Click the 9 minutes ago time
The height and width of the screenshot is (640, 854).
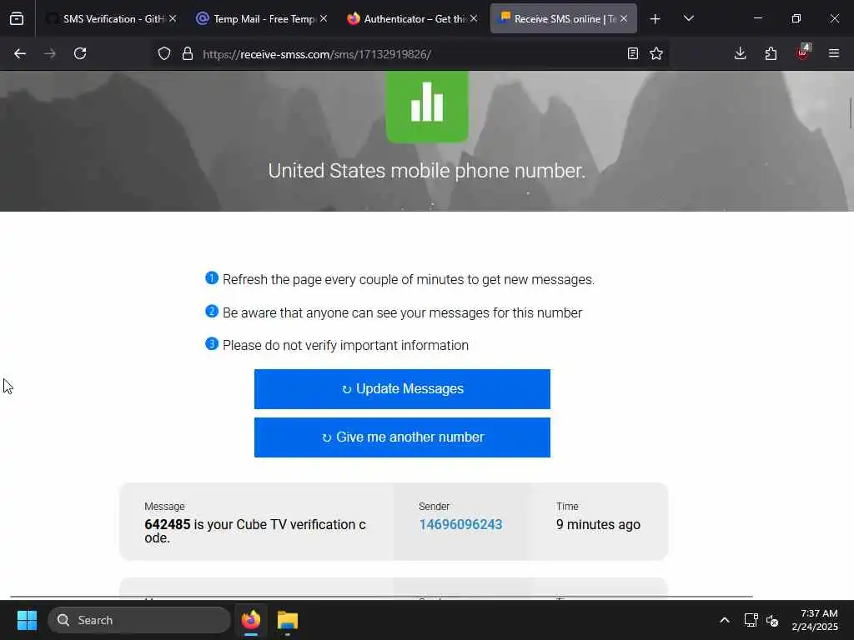pos(598,525)
